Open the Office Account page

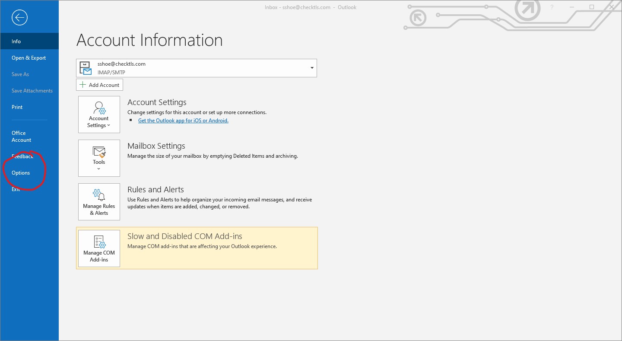tap(29, 136)
